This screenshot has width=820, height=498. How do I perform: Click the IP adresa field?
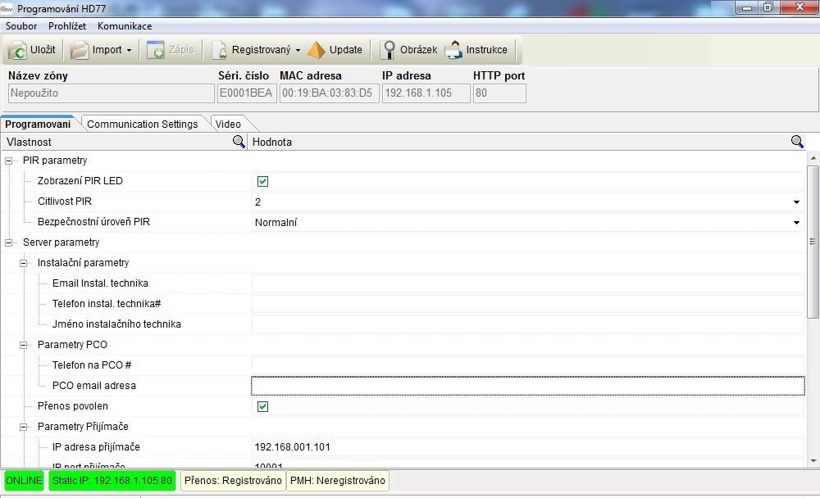(426, 93)
